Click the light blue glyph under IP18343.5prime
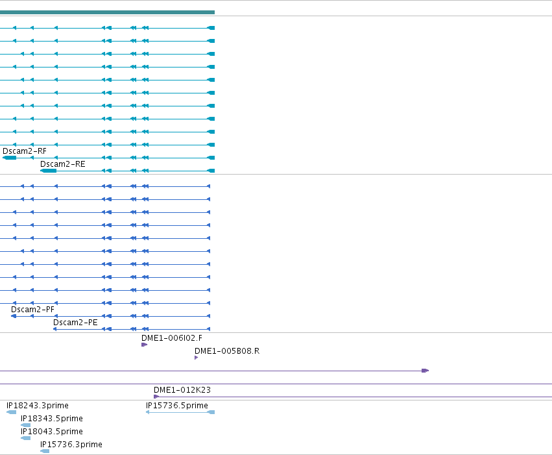552x455 pixels. pos(26,425)
